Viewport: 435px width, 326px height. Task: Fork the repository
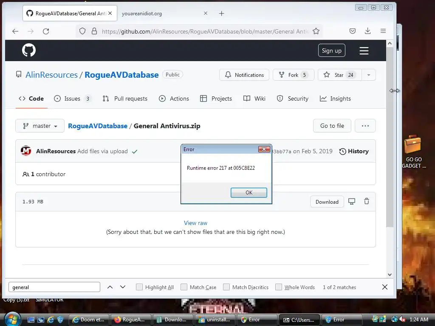(x=293, y=75)
